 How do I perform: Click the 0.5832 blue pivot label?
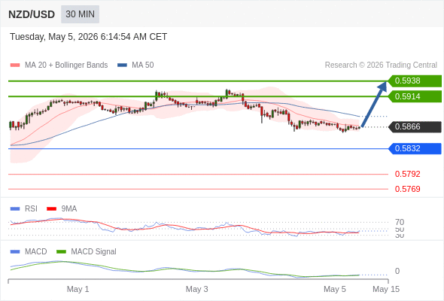(415, 149)
